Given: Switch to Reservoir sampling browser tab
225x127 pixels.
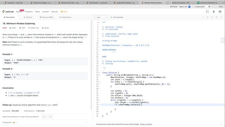Looking at the screenshot, I should (180, 2).
